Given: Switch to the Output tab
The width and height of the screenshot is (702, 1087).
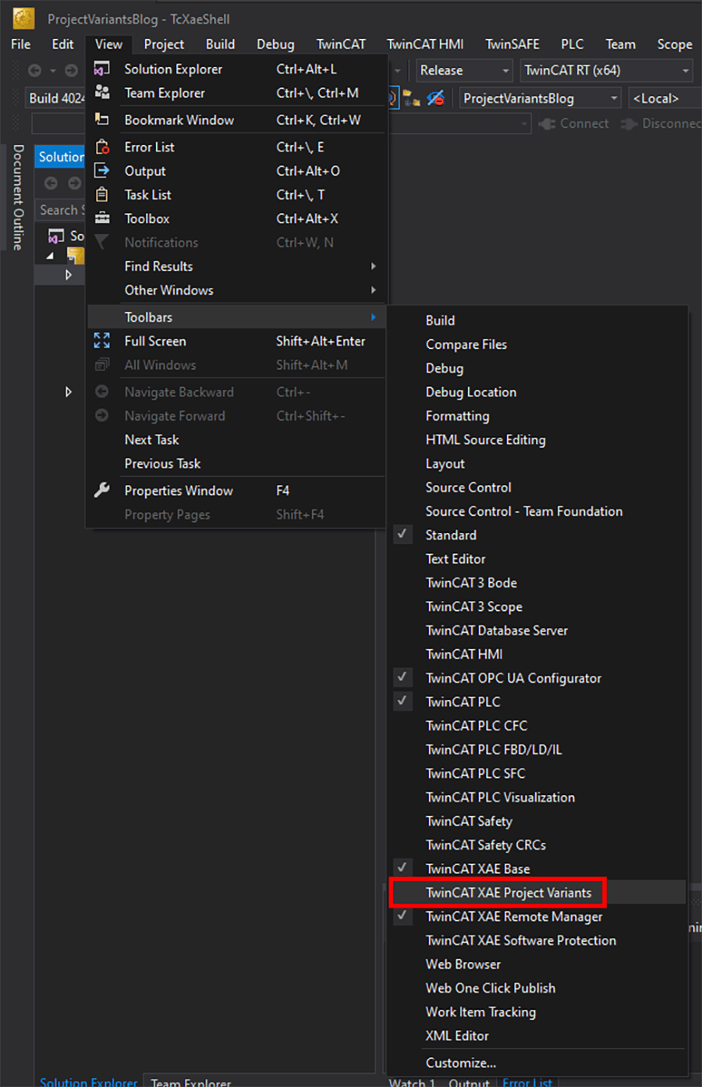Looking at the screenshot, I should (x=469, y=1082).
